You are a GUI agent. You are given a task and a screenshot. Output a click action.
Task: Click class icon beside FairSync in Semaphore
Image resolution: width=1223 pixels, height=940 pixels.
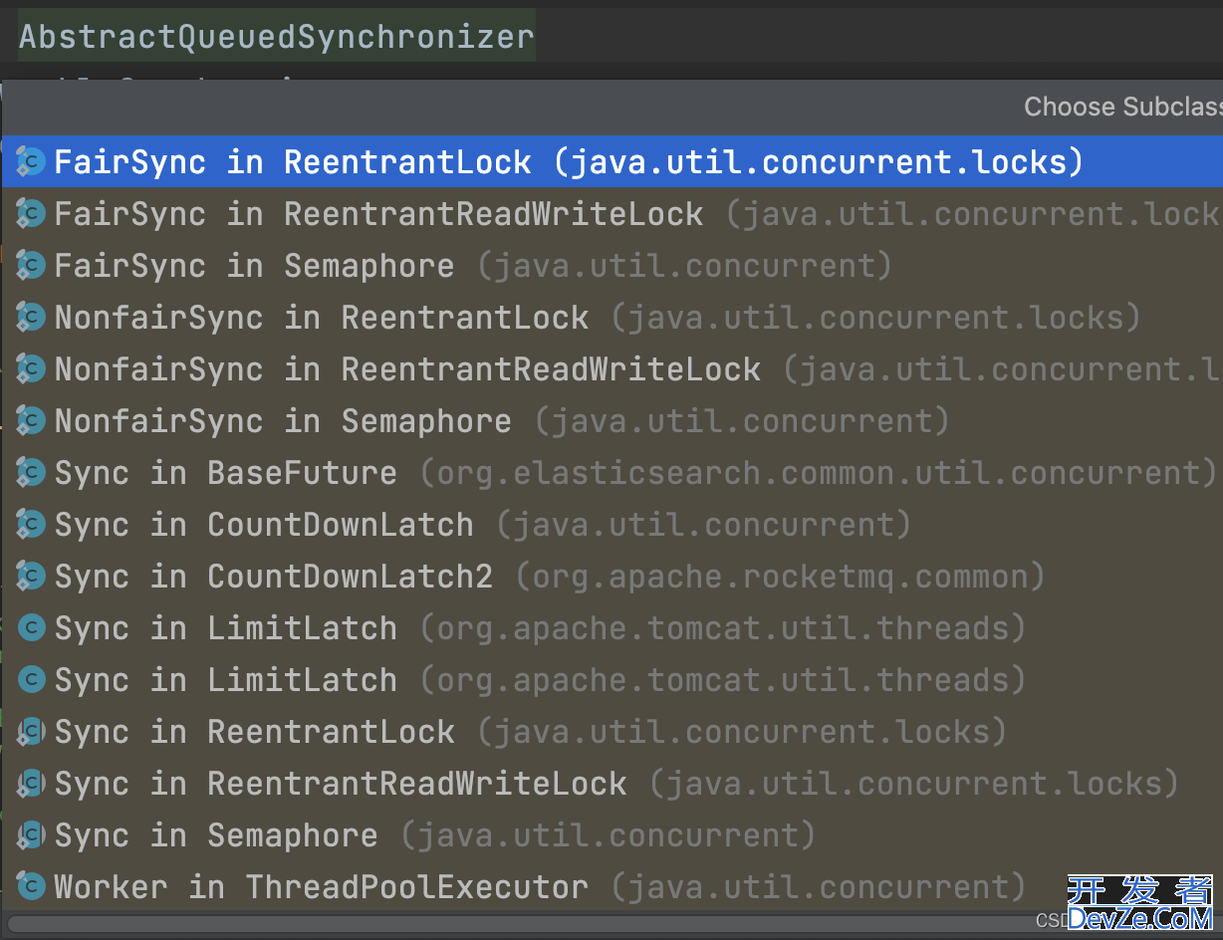(x=31, y=266)
